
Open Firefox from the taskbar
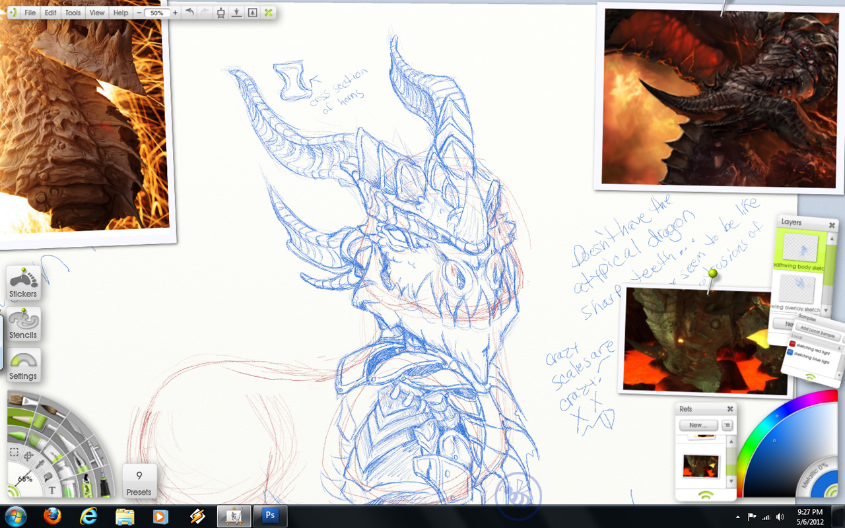(52, 515)
